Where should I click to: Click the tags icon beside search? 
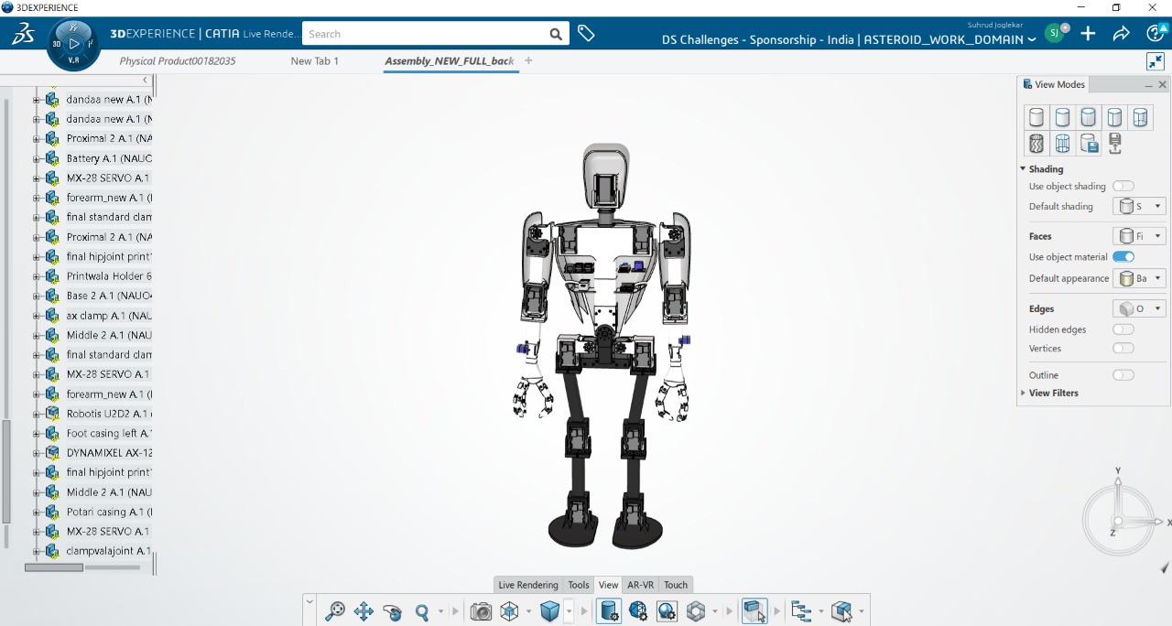(x=586, y=34)
